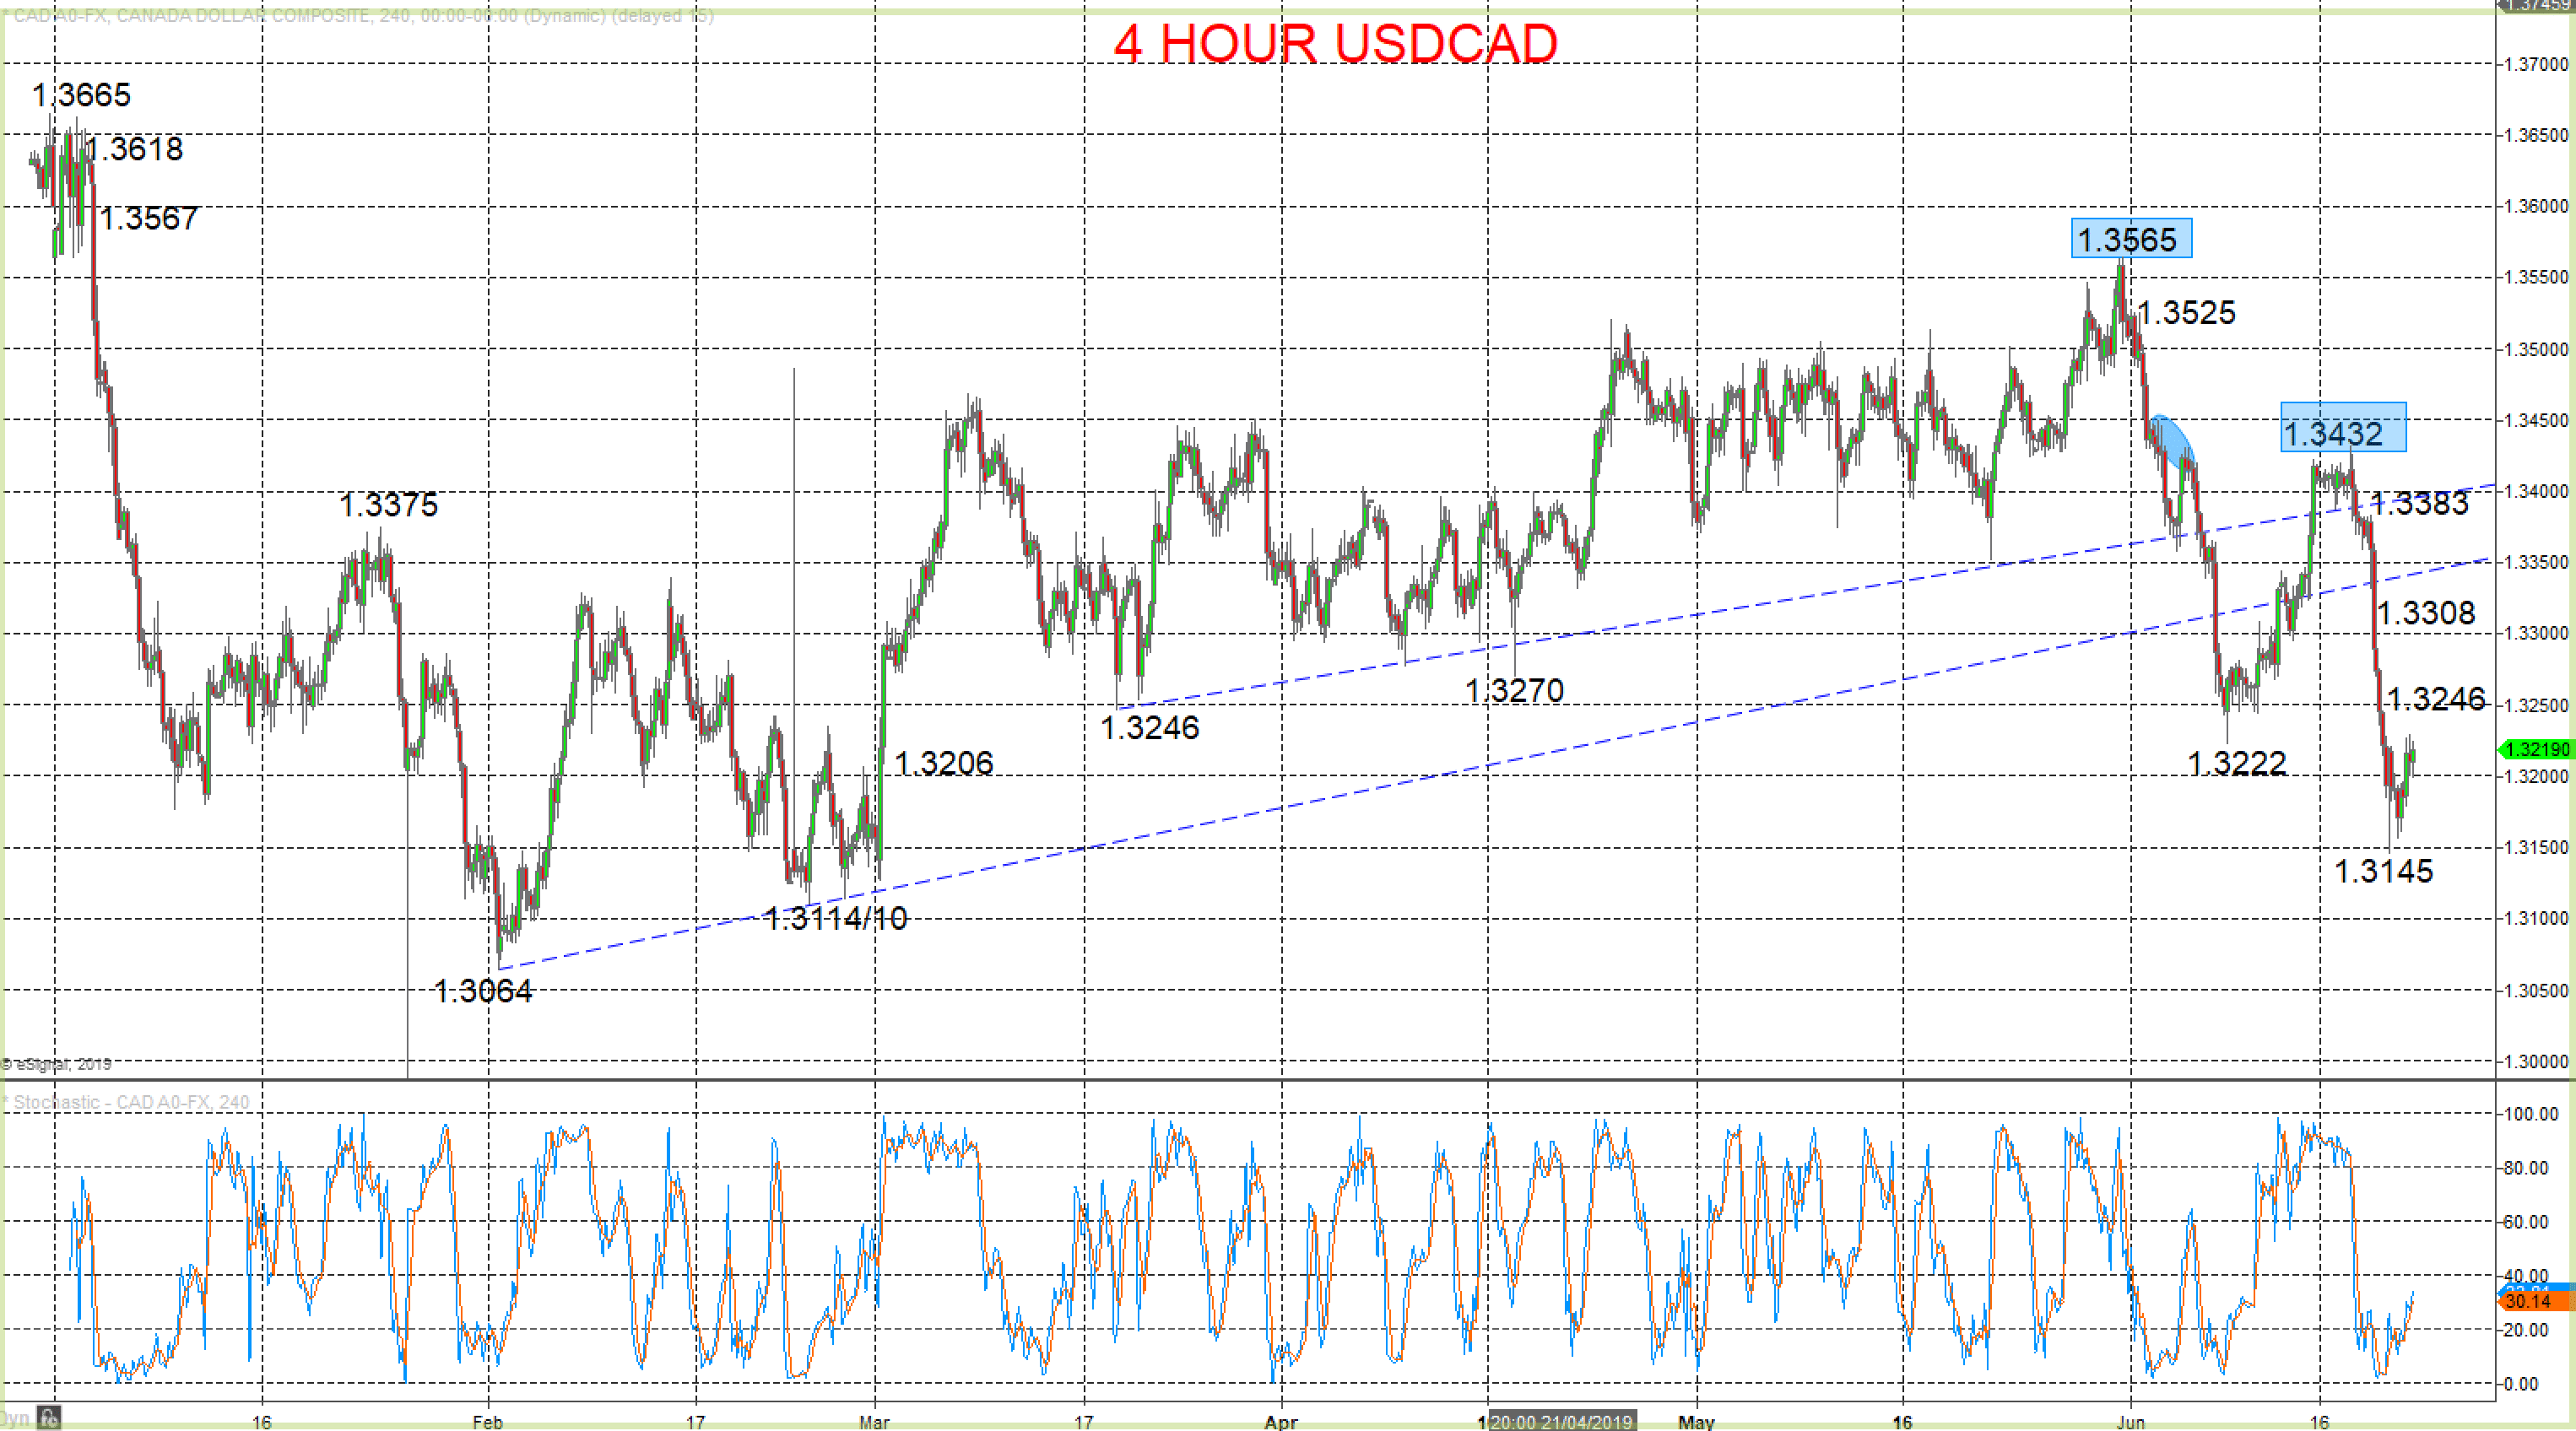
Task: Click the Dyn label at bottom left
Action: point(15,1418)
